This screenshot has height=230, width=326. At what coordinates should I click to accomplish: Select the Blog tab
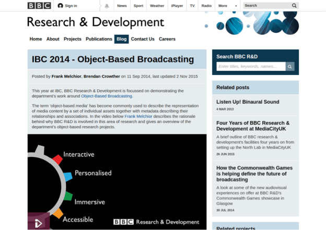tap(121, 39)
